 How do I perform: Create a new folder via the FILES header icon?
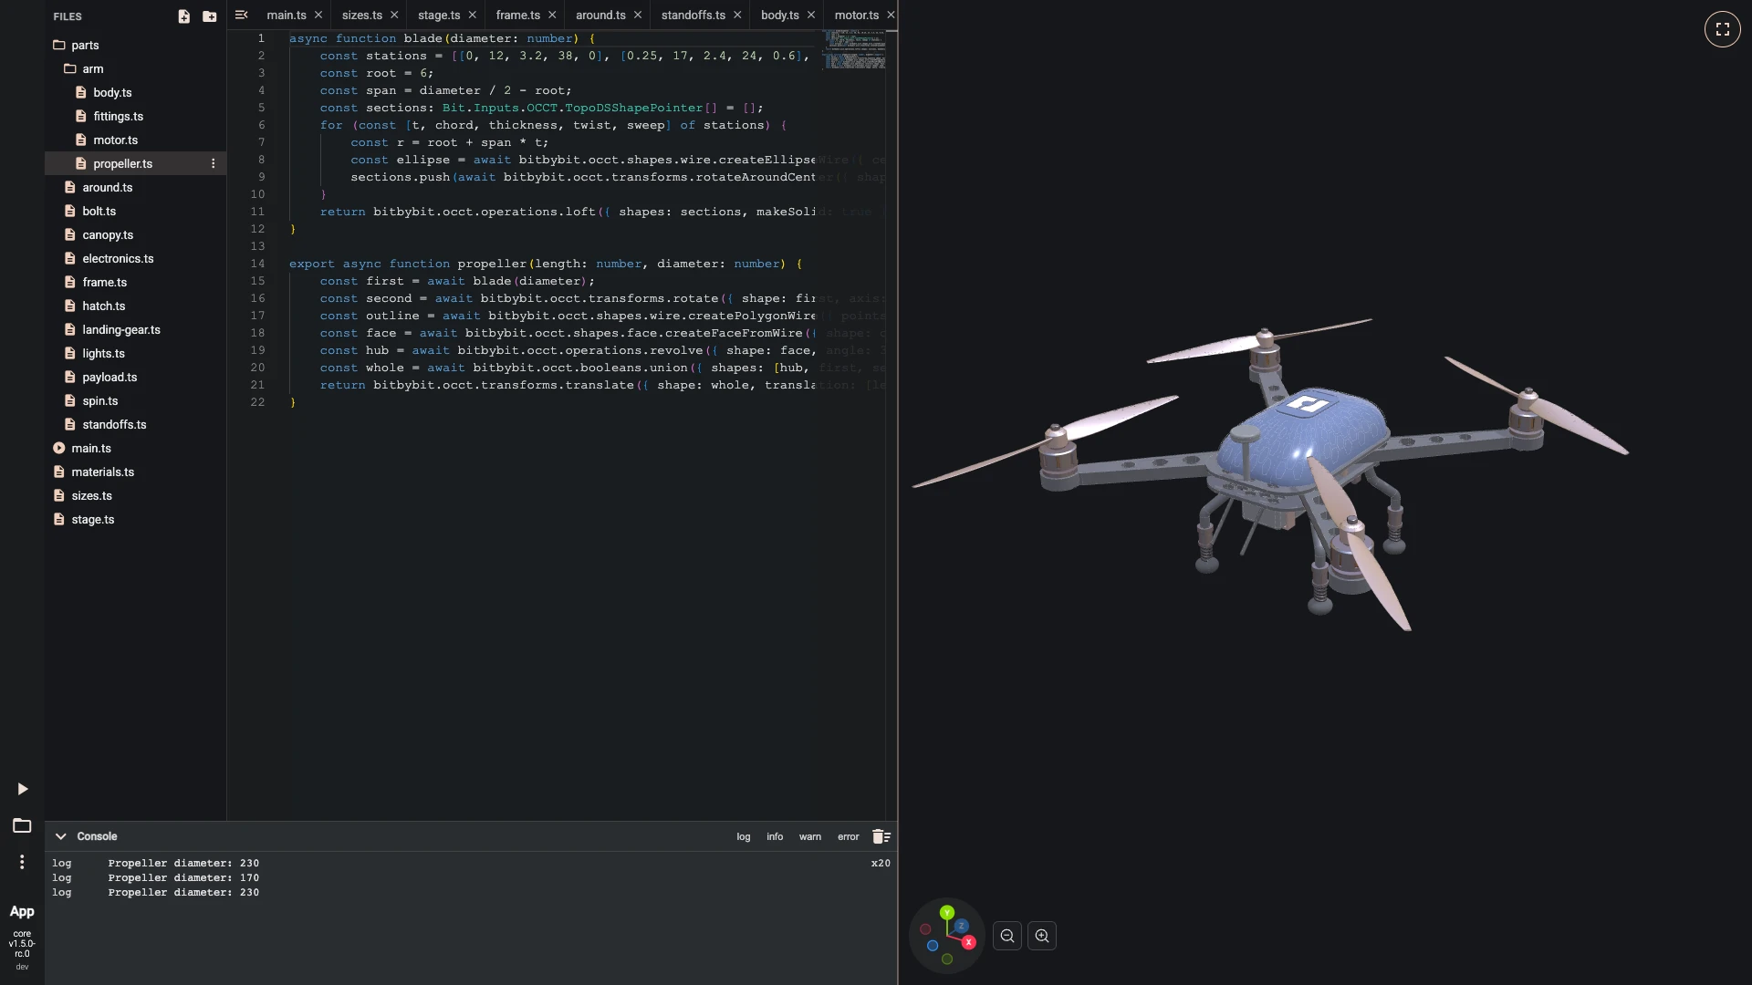point(209,16)
